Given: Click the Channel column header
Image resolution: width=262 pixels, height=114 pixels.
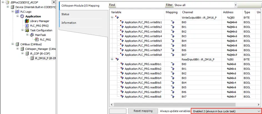Looking at the screenshot, I should coord(201,12).
